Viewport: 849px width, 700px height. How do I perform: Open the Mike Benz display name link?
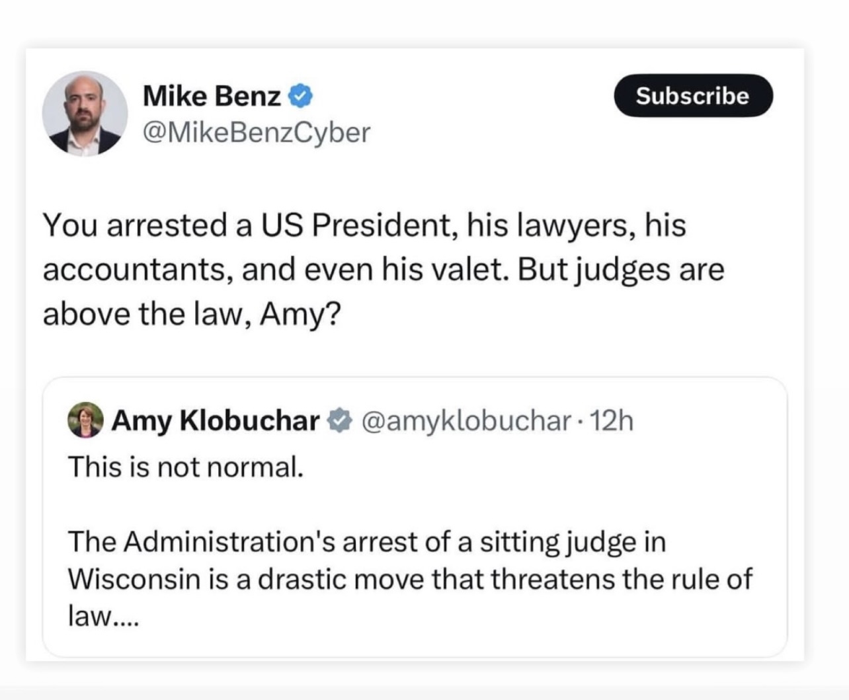click(212, 97)
